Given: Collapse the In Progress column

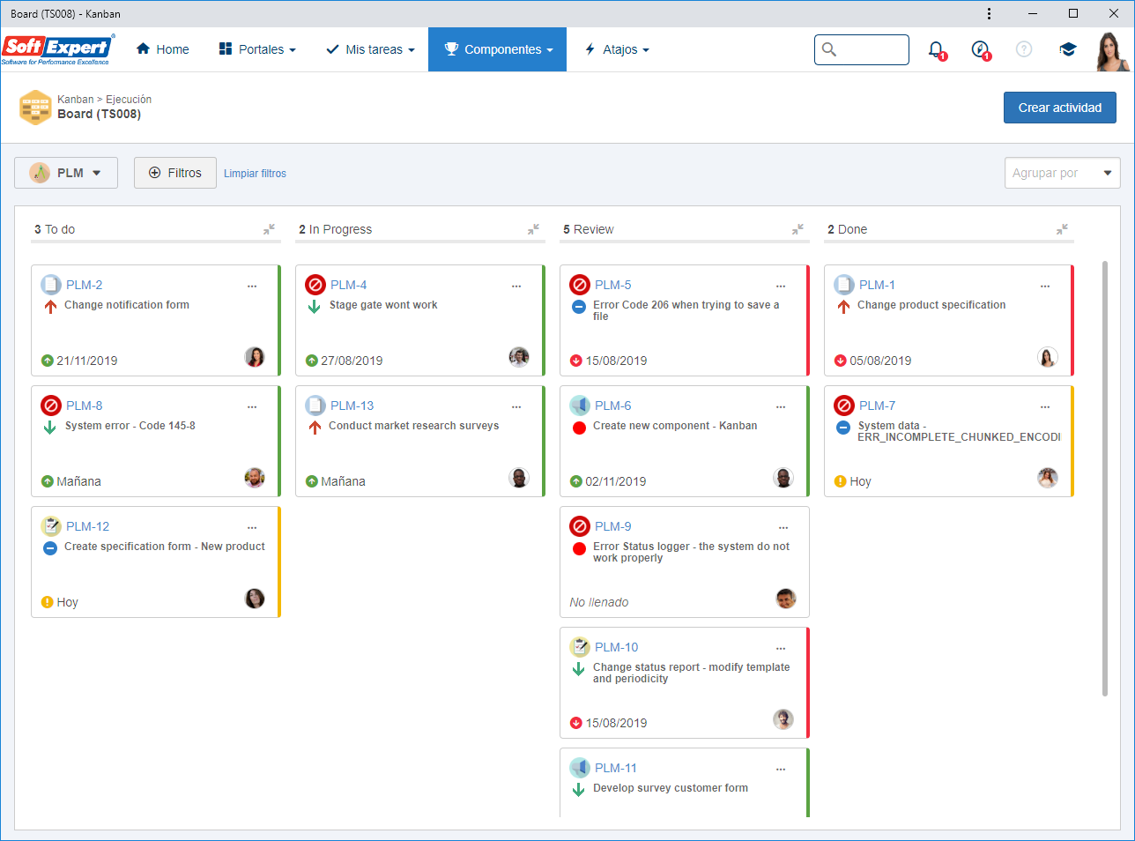Looking at the screenshot, I should 533,229.
